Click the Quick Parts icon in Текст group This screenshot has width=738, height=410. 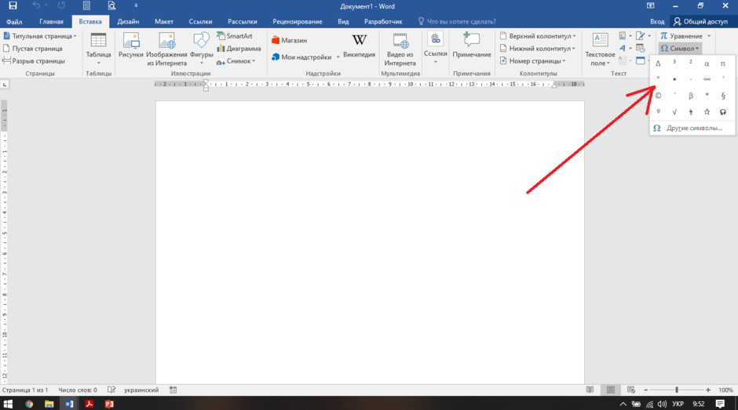pyautogui.click(x=623, y=36)
